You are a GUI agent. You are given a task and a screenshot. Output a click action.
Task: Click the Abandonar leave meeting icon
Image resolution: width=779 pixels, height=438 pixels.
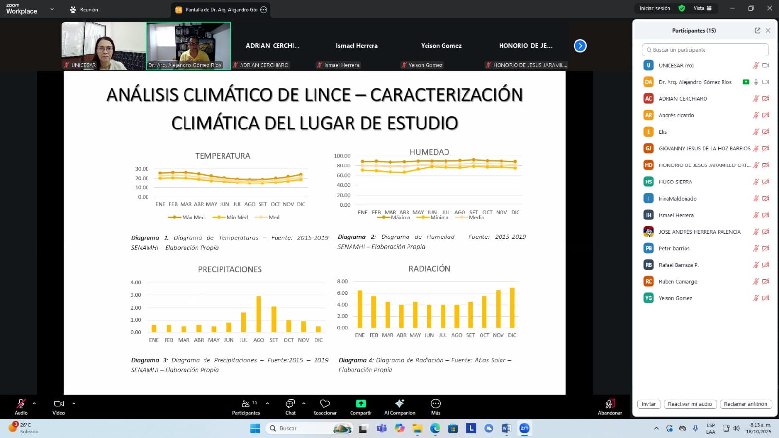[x=610, y=404]
